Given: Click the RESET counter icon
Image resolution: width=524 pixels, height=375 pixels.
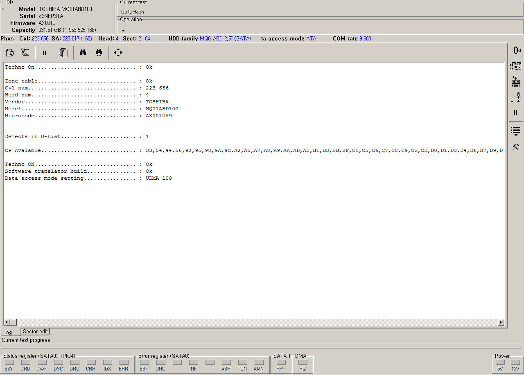Looking at the screenshot, I should 515,82.
